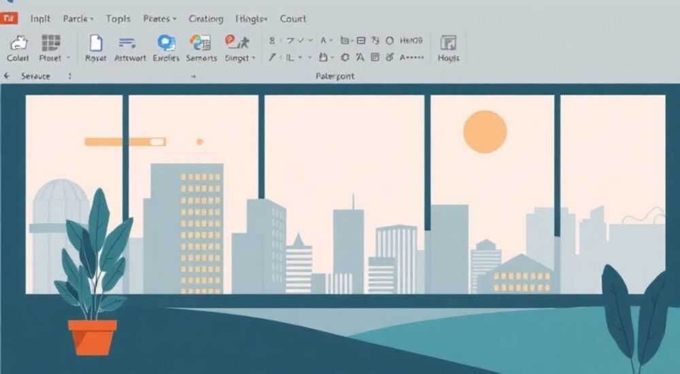680x374 pixels.
Task: Open the orange file tab
Action: tap(9, 18)
